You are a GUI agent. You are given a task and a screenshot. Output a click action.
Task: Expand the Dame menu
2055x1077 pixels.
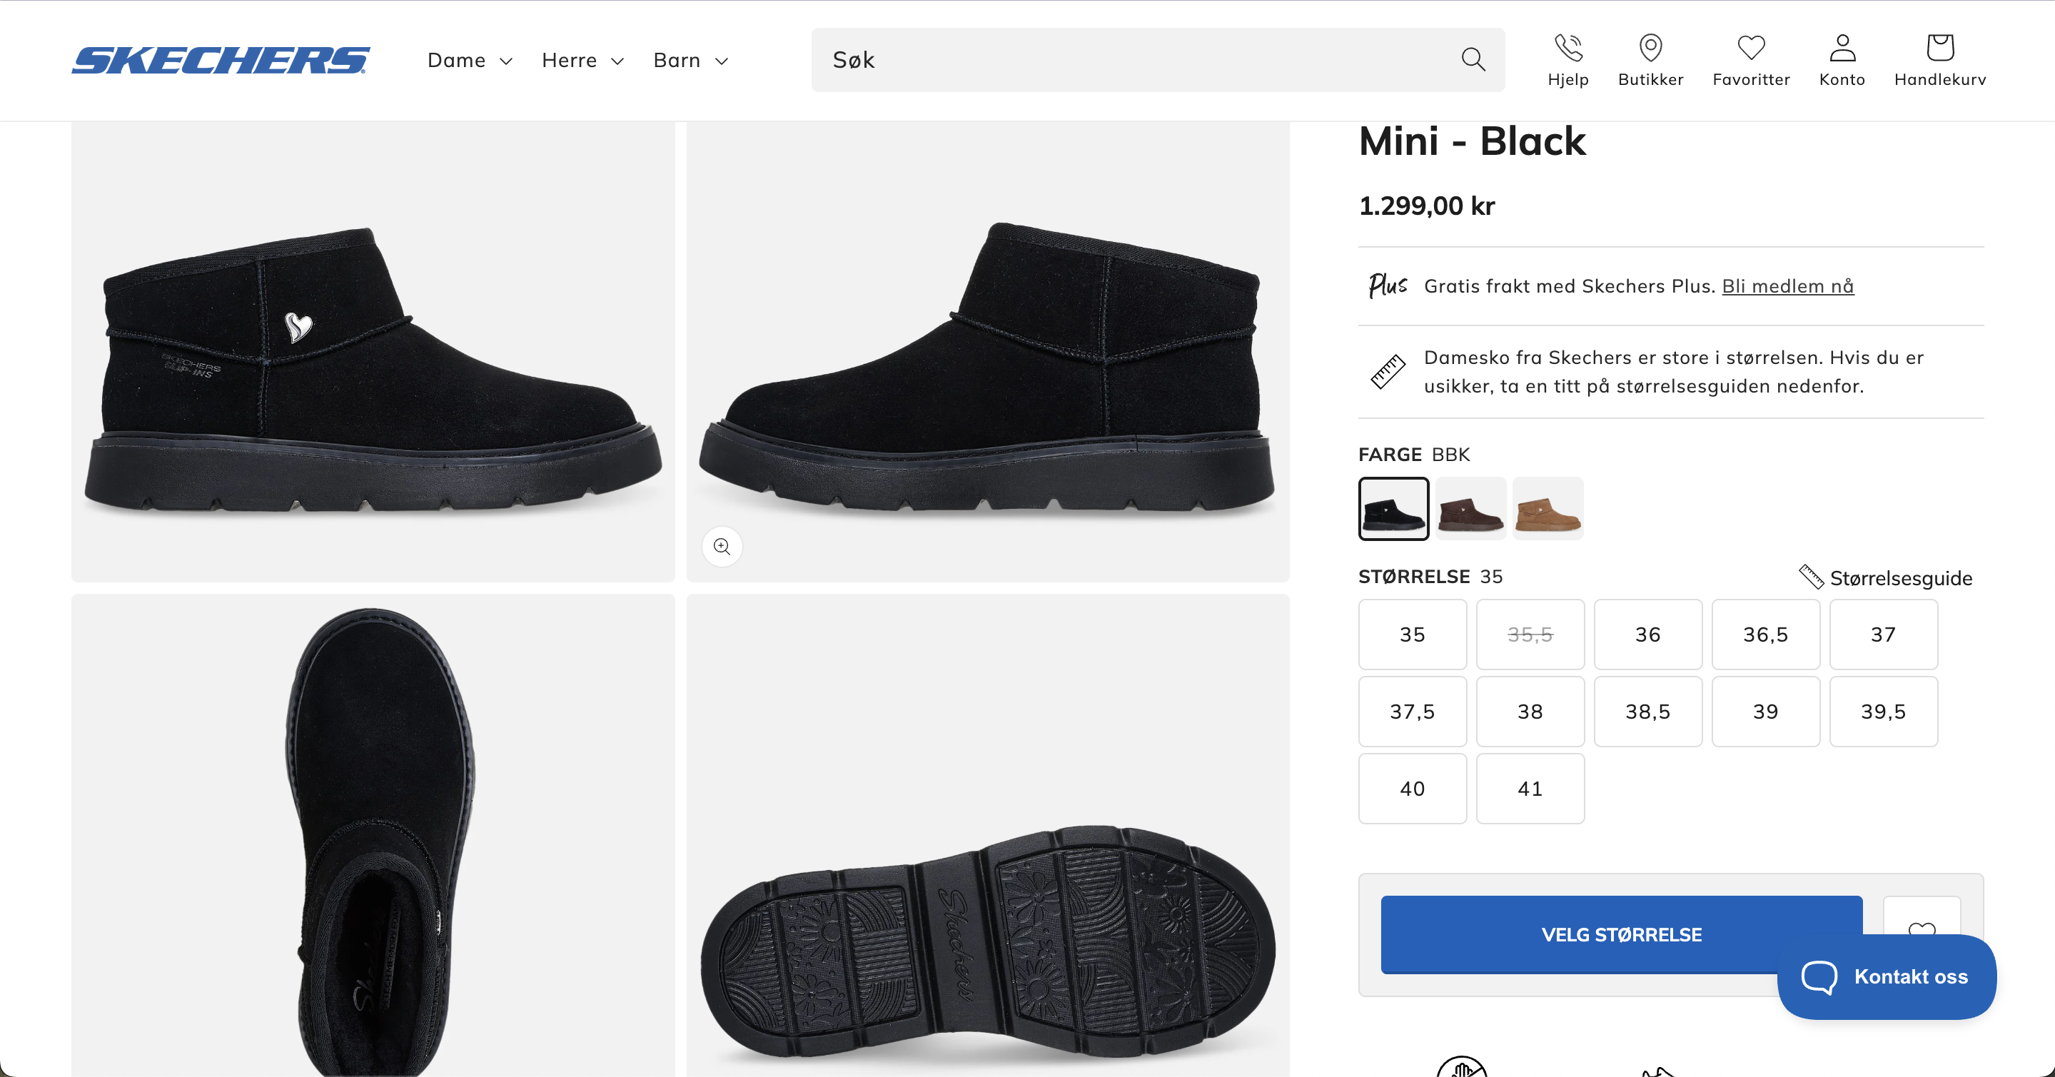click(469, 61)
